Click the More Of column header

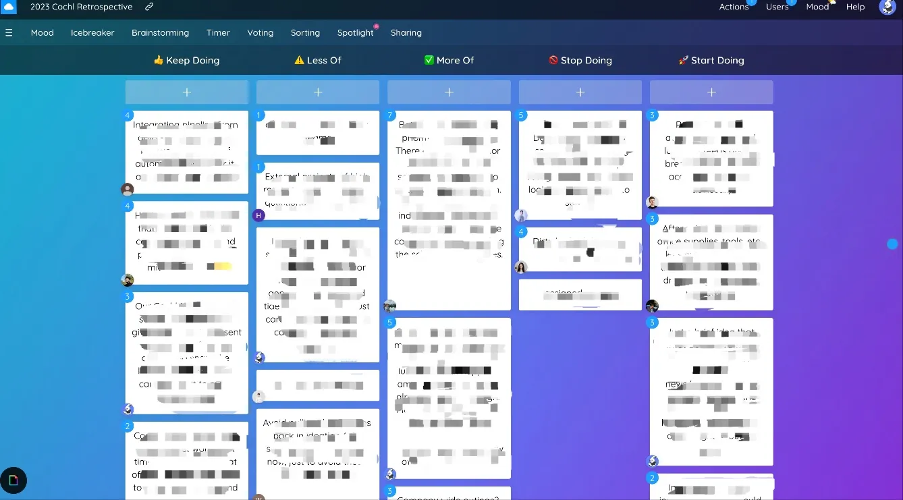[x=449, y=60]
